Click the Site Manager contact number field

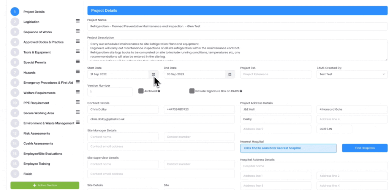click(x=199, y=137)
